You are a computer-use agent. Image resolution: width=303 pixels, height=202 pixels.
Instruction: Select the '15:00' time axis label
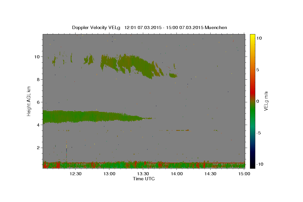[244, 174]
